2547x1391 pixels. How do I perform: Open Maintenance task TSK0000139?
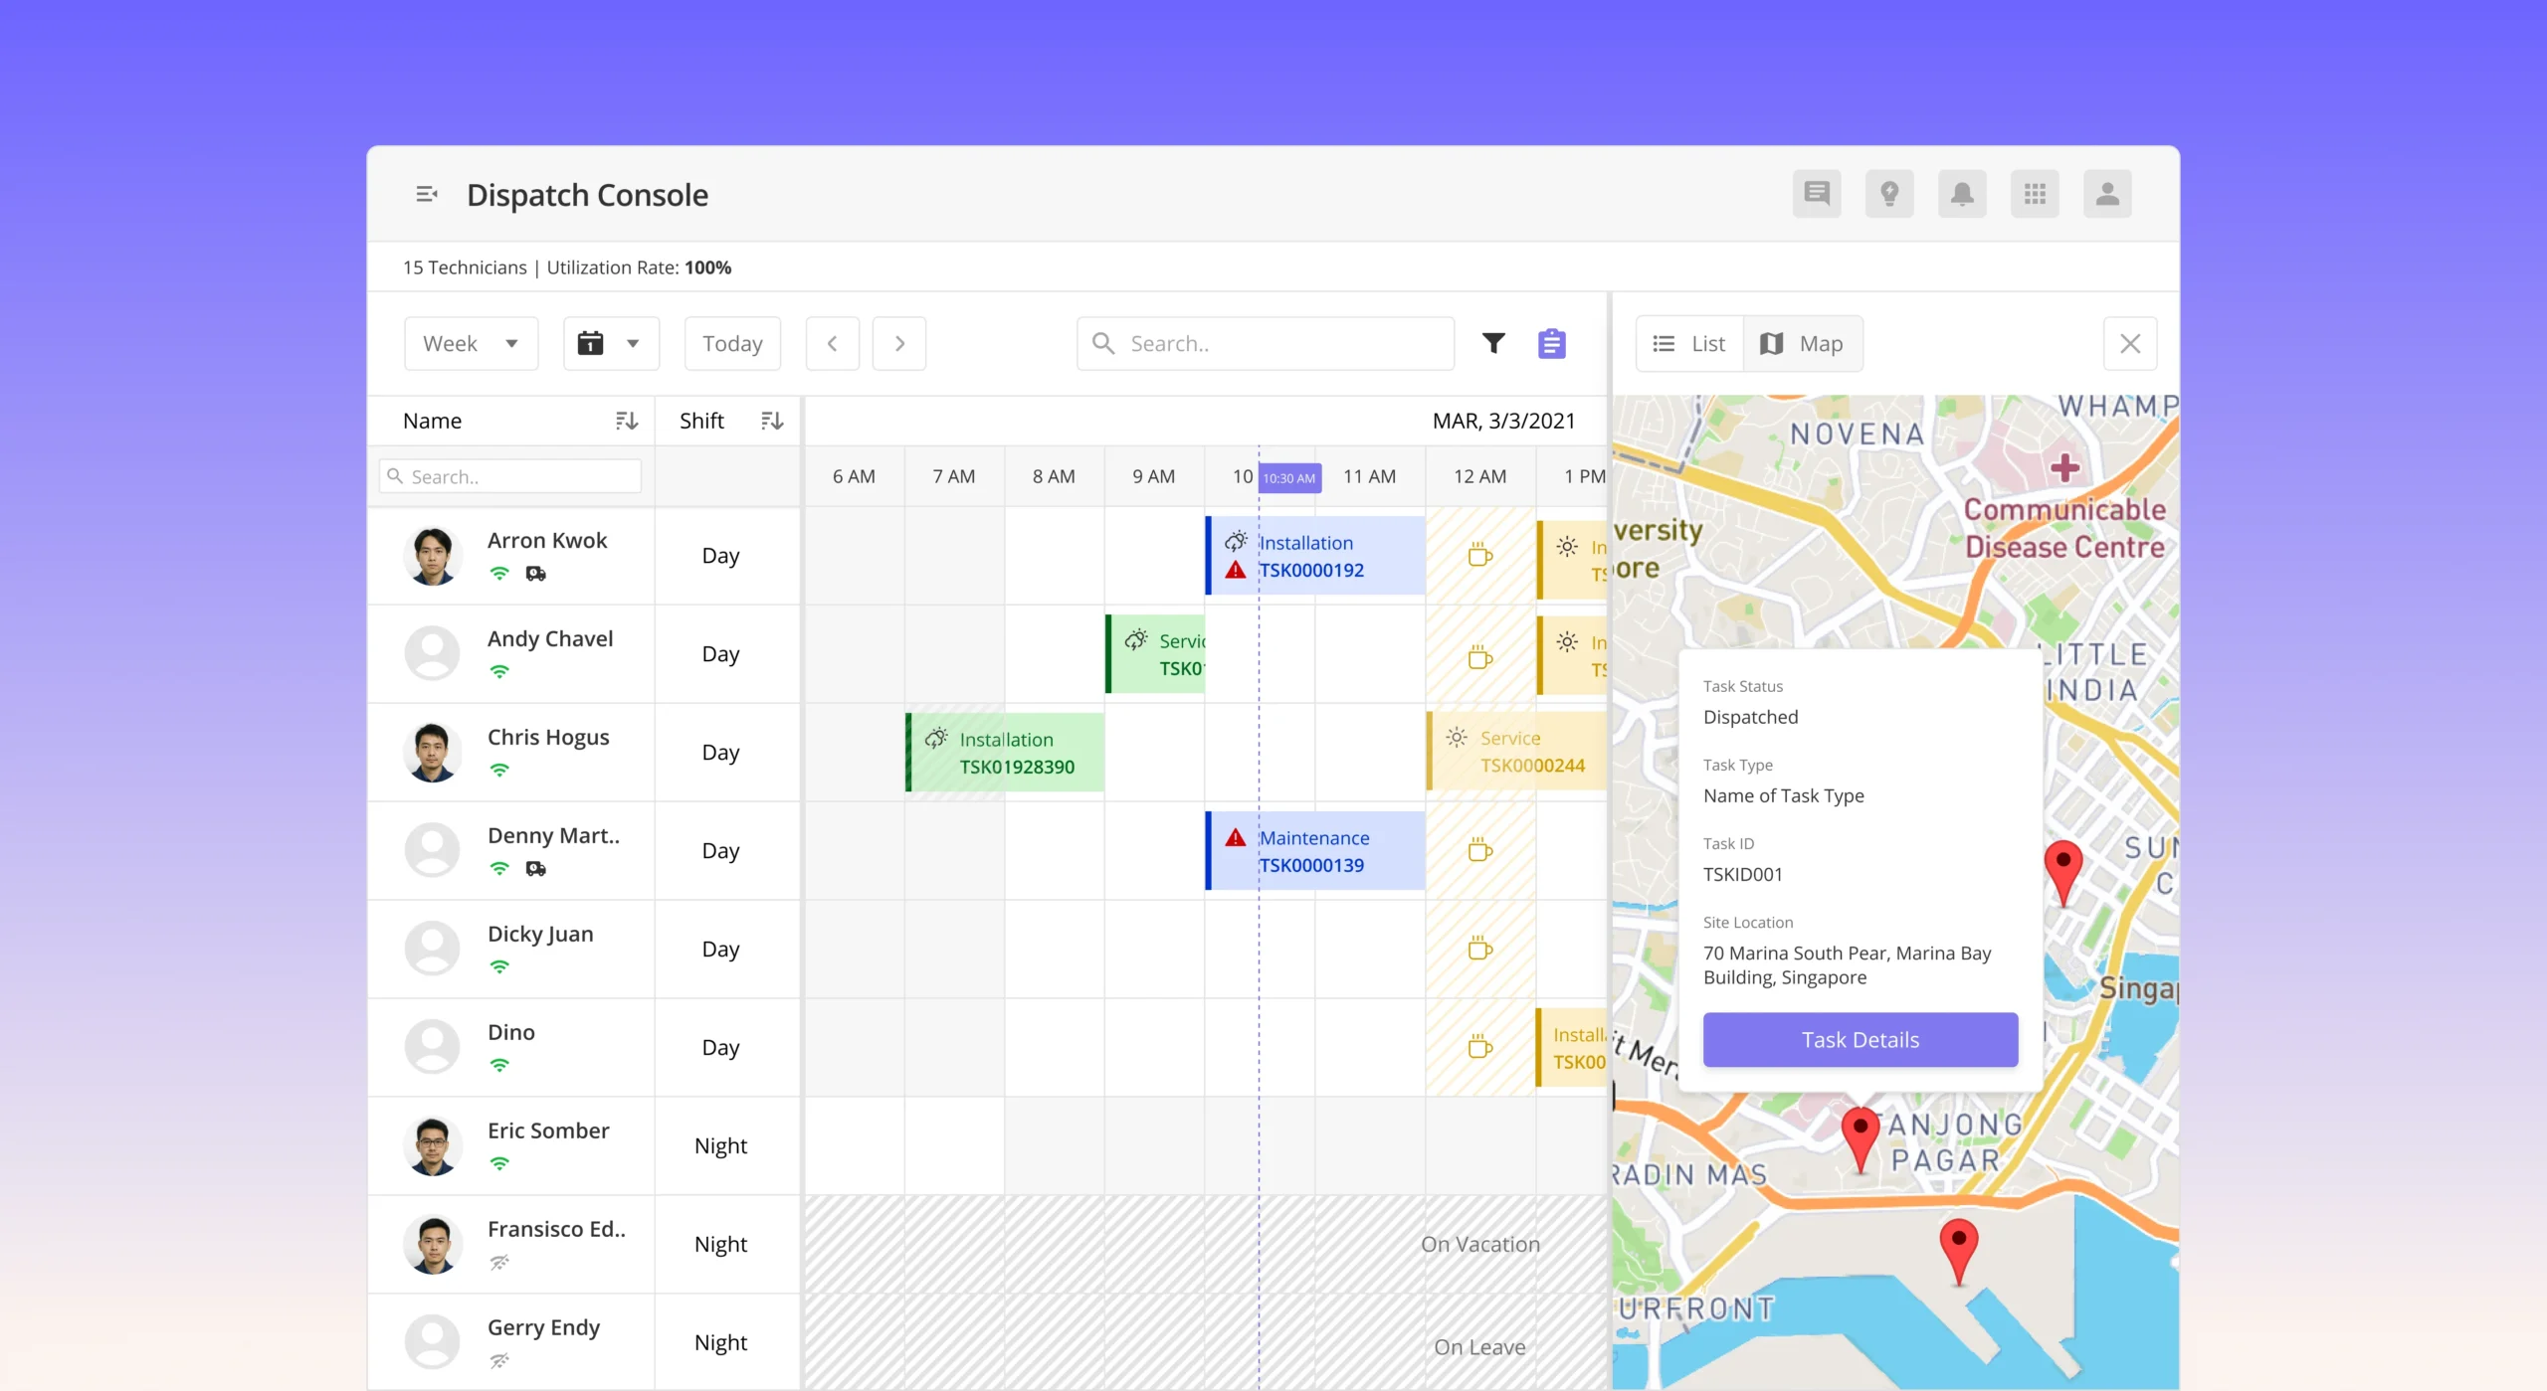pyautogui.click(x=1315, y=851)
